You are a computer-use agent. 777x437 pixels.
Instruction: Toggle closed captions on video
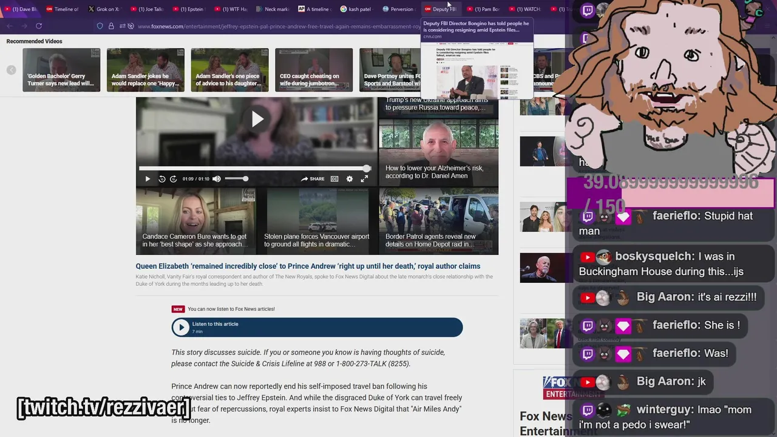334,179
